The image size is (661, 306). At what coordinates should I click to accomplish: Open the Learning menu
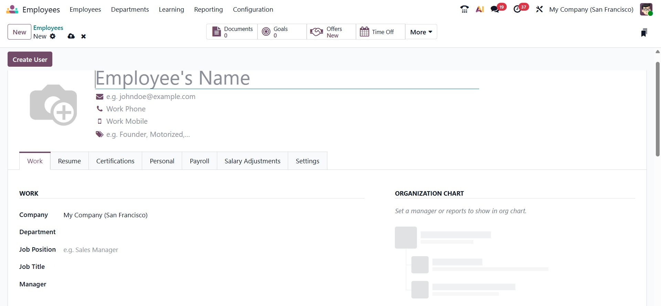pos(171,10)
